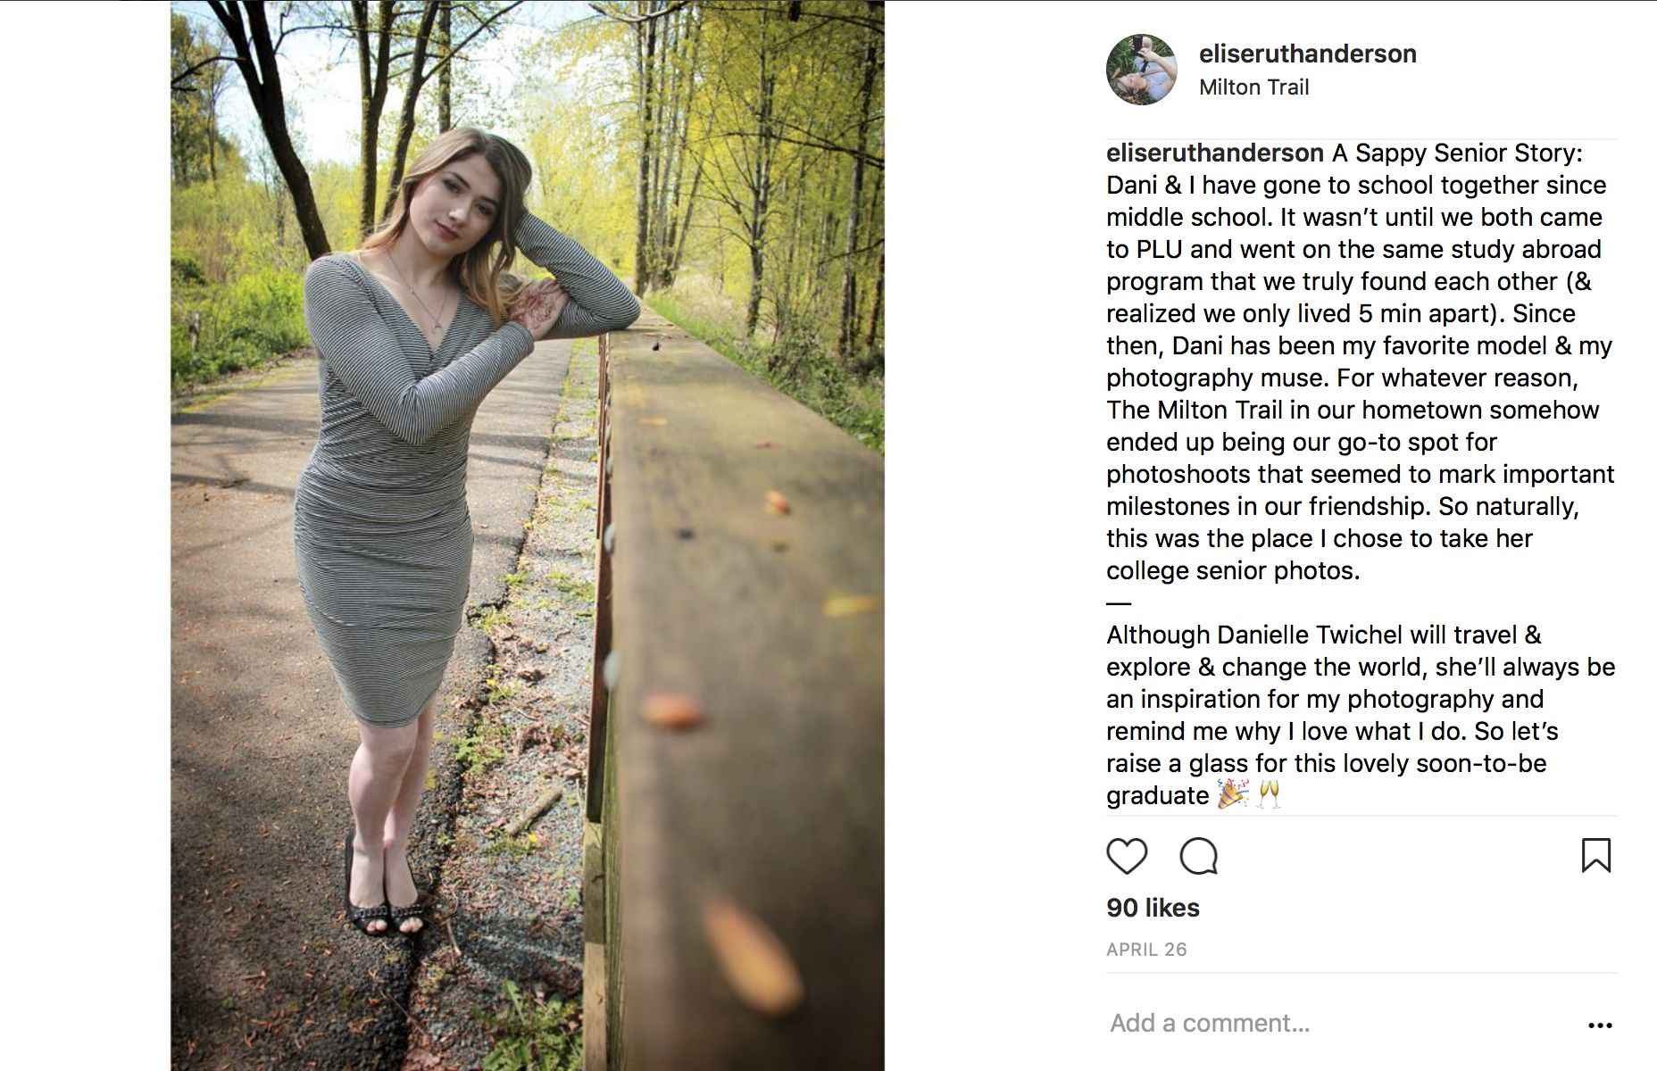This screenshot has width=1657, height=1071.
Task: Click the phrase A Sappy Senior Story
Action: click(1457, 154)
